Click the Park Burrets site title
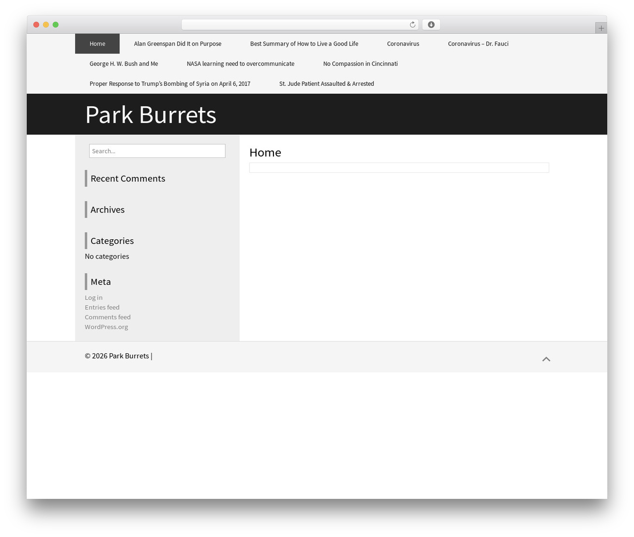Viewport: 634px width, 537px height. click(x=151, y=114)
